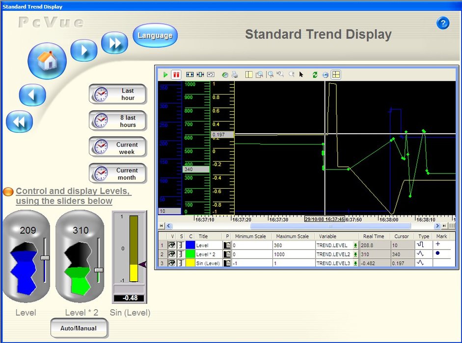This screenshot has height=343, width=462.
Task: Open variable dropdown for TREND.LEVEL3
Action: 356,263
